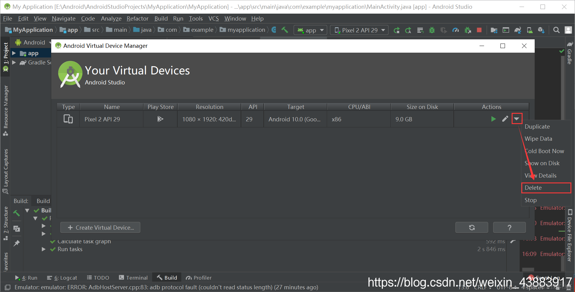Open AVD Manager toolbar icon
Viewport: 575px width, 292px height.
coord(530,30)
